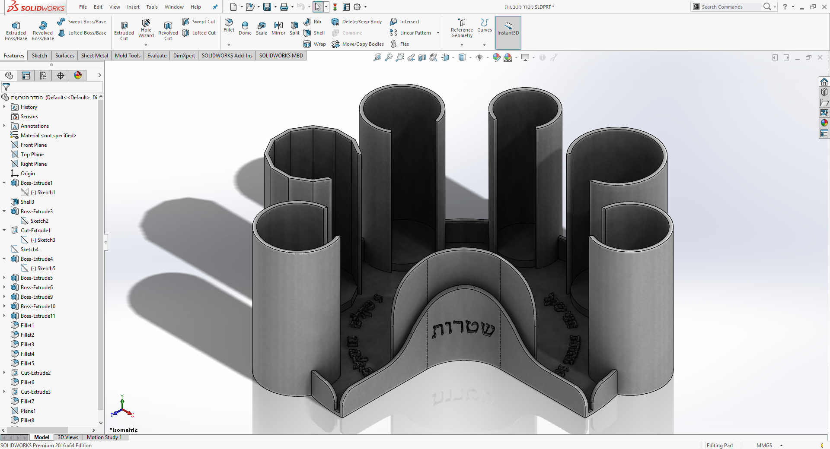Open the Hole Wizard tool
The height and width of the screenshot is (449, 830).
pos(146,28)
